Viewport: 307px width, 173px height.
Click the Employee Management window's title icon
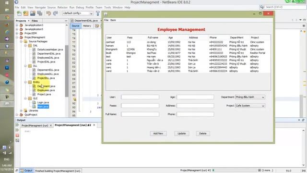106,14
